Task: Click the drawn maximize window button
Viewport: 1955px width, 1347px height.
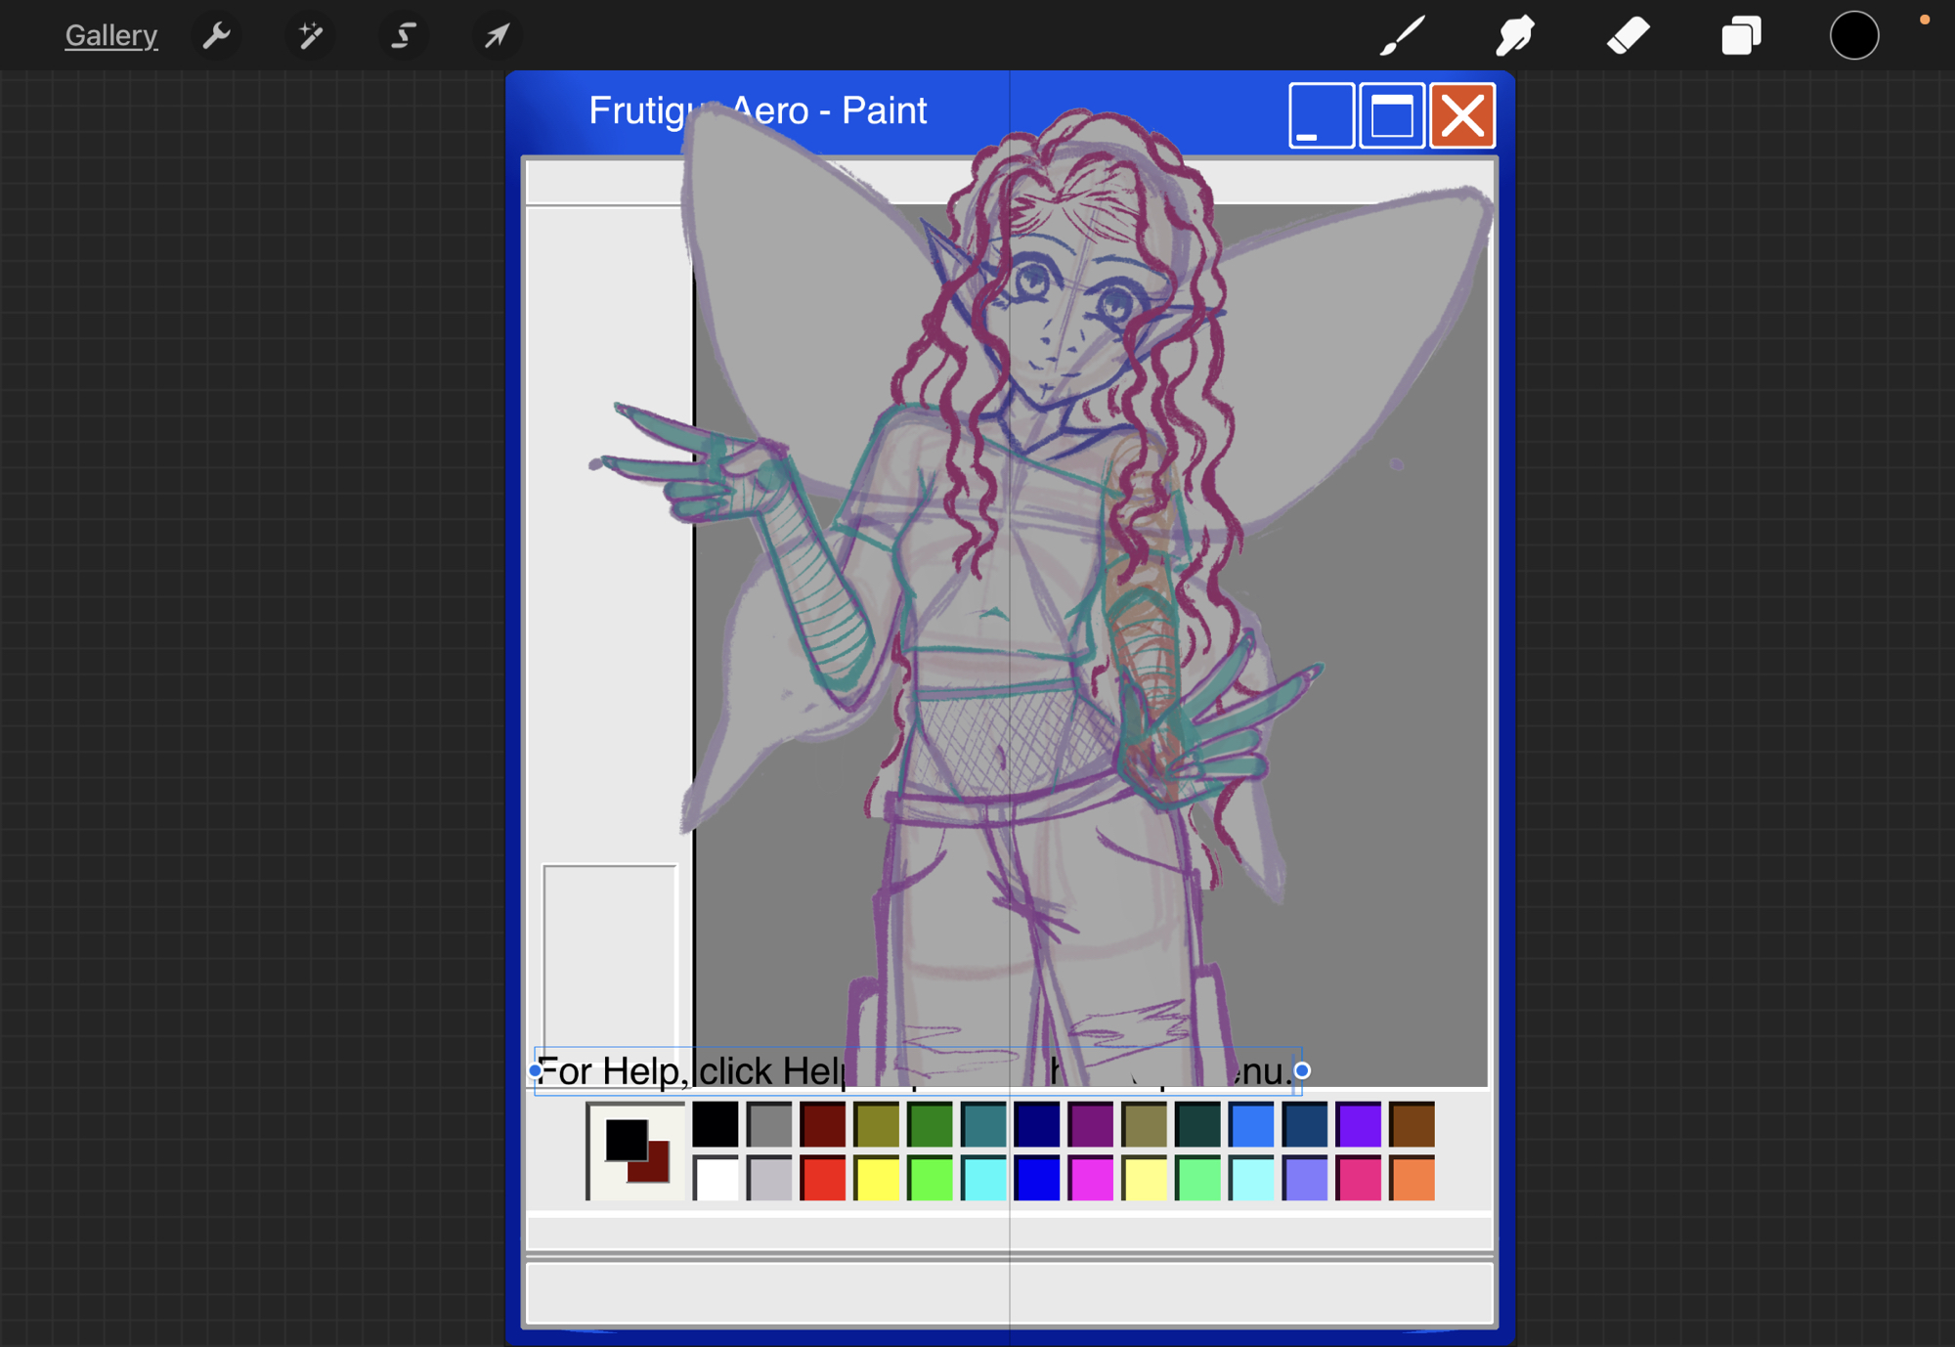Action: coord(1392,115)
